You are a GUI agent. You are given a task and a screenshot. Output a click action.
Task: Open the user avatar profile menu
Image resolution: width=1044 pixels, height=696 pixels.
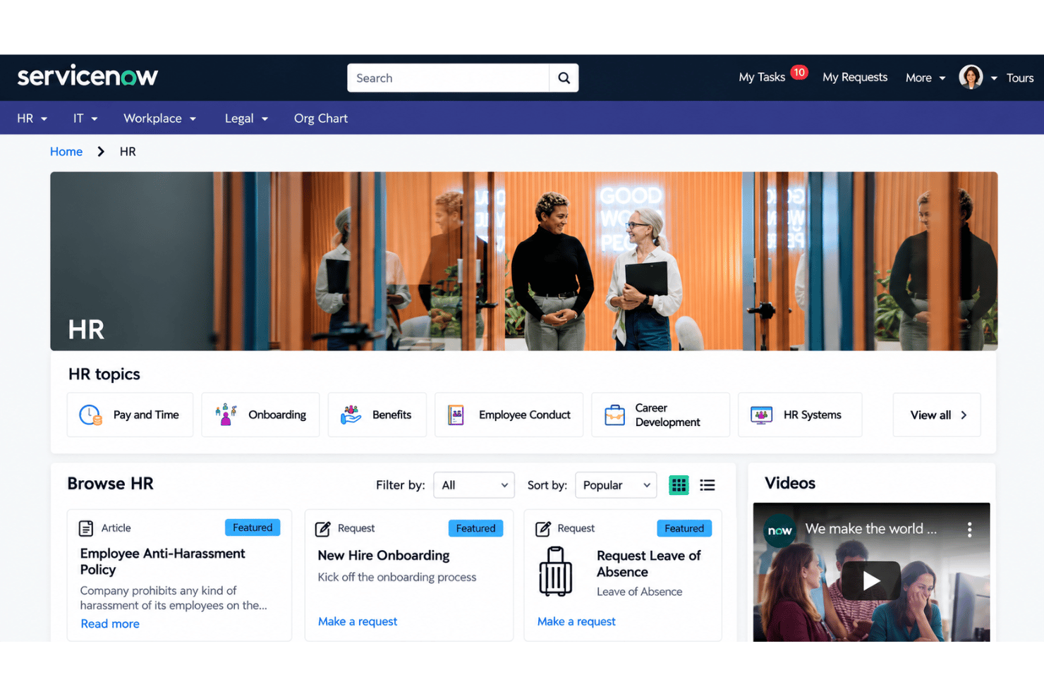tap(971, 77)
